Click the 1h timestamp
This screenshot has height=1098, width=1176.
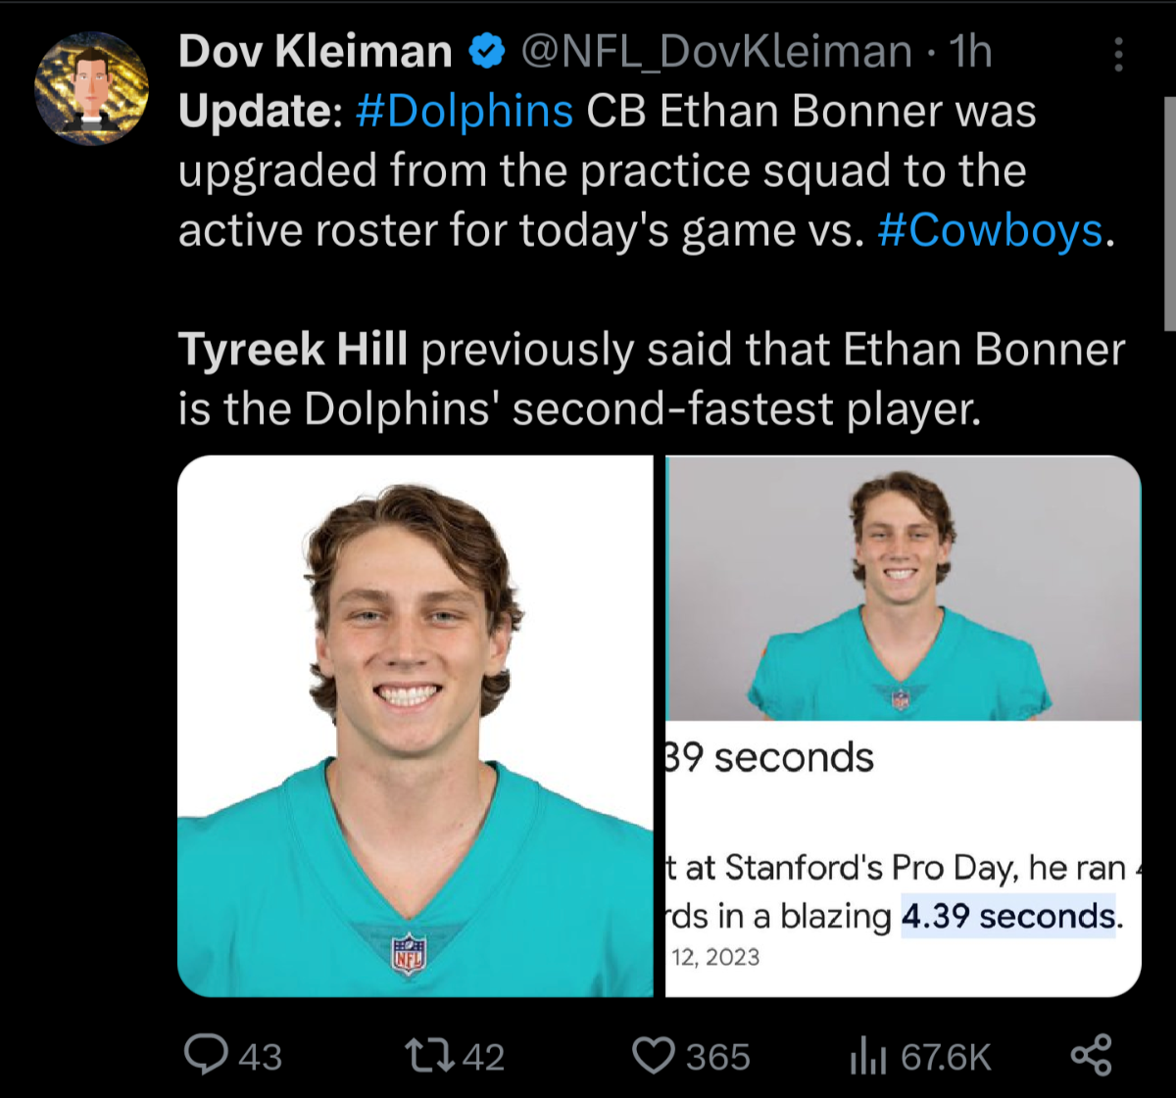pyautogui.click(x=970, y=52)
